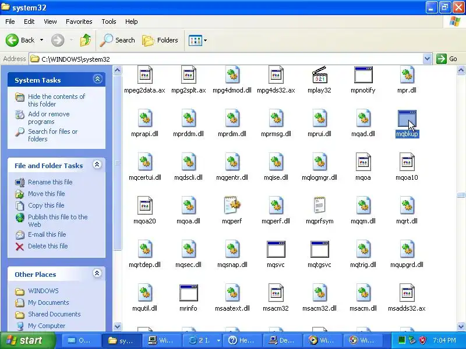Viewport: 466px width, 349px height.
Task: Click the Windows start button
Action: tap(27, 340)
